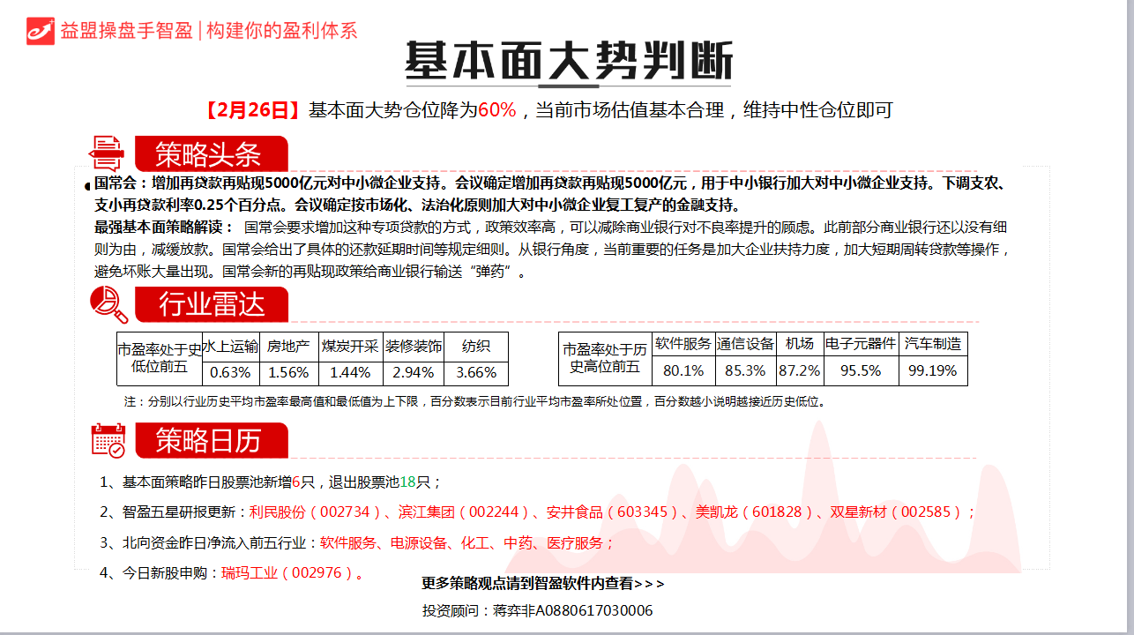Select the 行业雷达 red section header
This screenshot has height=635, width=1134.
tap(212, 305)
